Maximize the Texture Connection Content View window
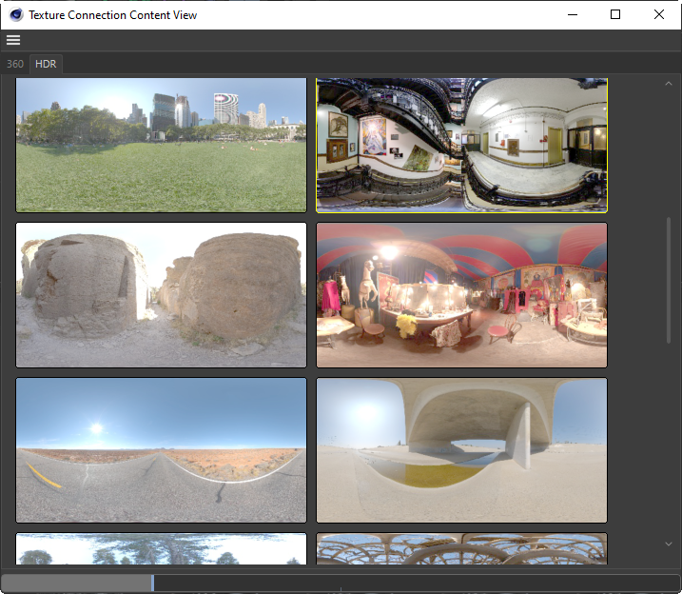Screen dimensions: 682x594 coord(615,15)
